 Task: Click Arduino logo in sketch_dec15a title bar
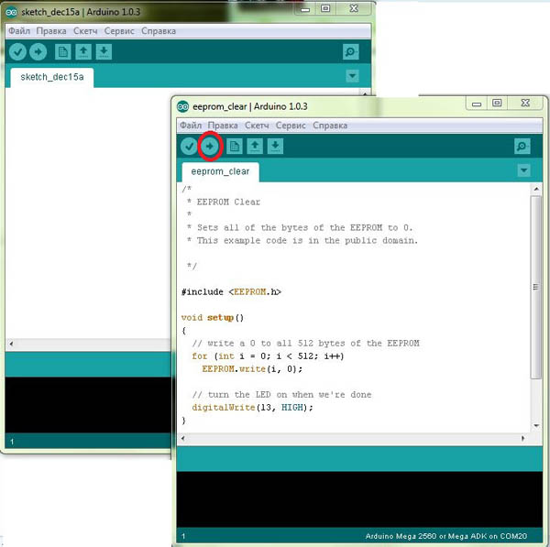(11, 12)
